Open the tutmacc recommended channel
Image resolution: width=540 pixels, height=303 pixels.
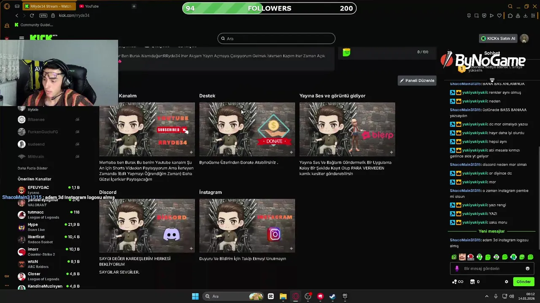click(49, 215)
